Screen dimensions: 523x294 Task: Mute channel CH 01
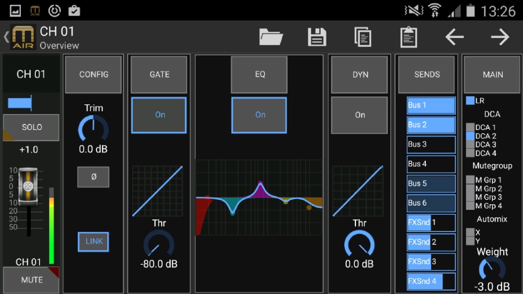(31, 280)
